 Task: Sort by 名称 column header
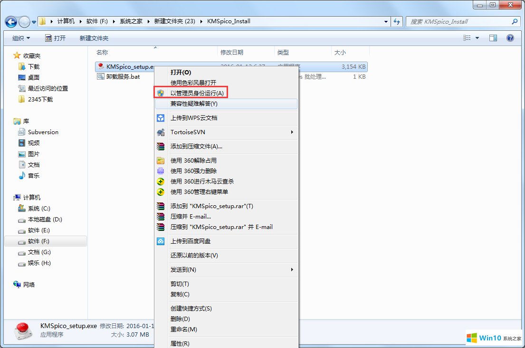(102, 53)
